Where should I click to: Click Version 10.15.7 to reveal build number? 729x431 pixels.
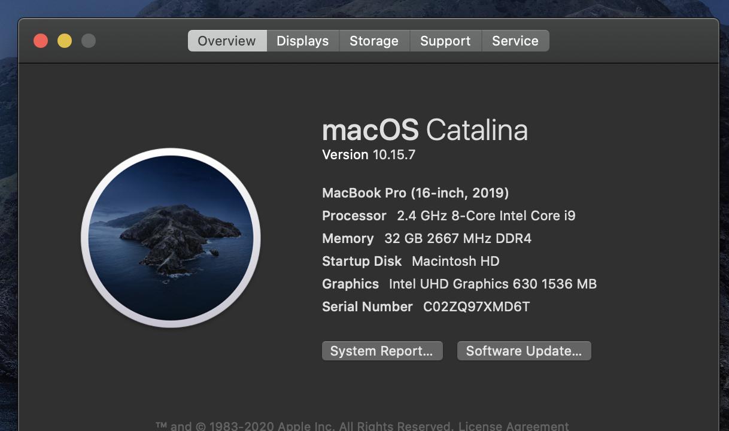click(369, 154)
